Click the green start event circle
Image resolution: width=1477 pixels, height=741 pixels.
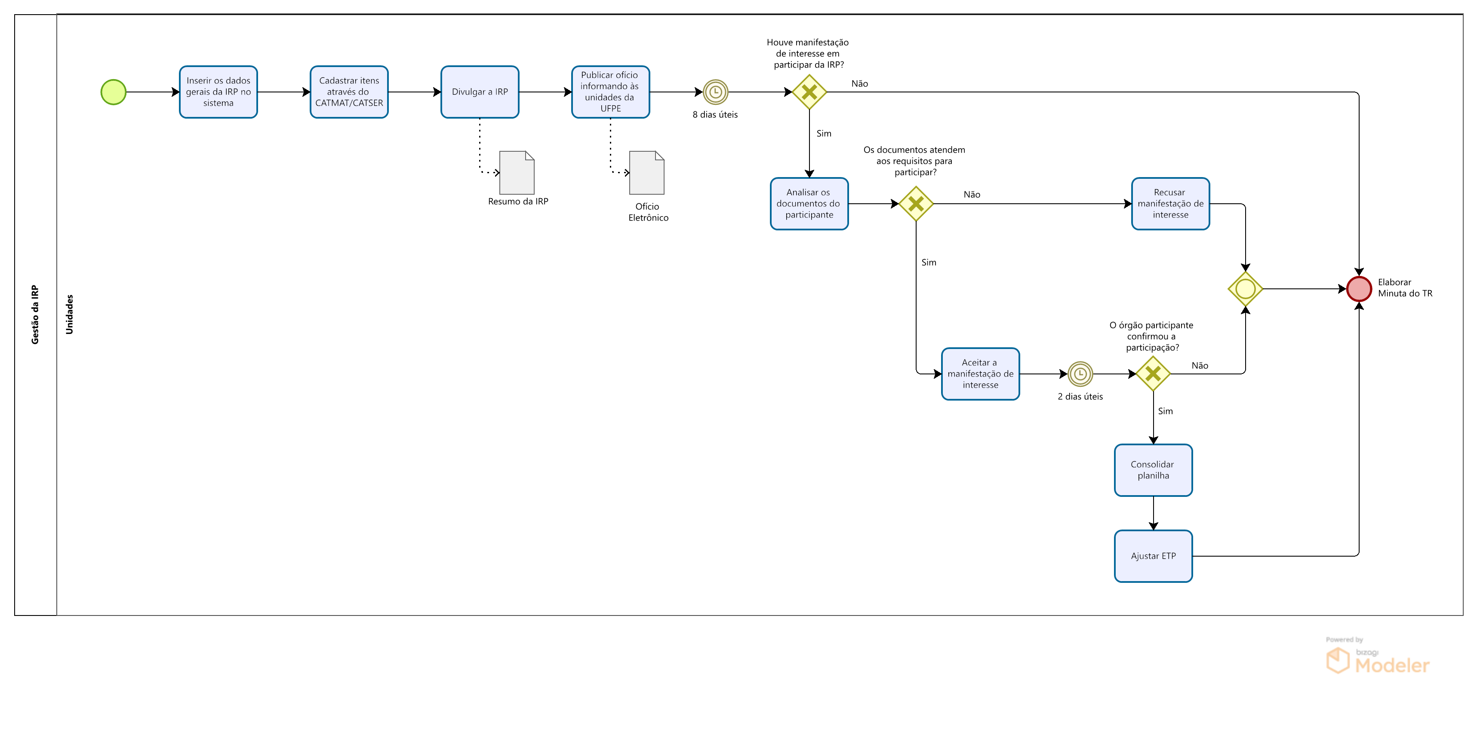[114, 92]
